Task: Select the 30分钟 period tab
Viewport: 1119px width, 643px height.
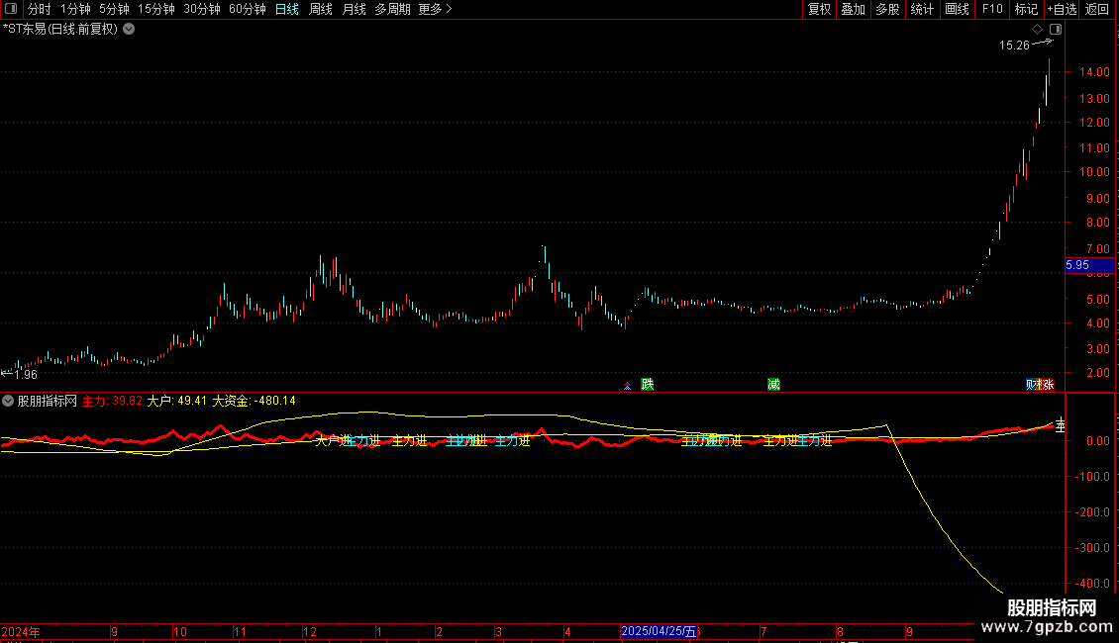Action: 202,9
